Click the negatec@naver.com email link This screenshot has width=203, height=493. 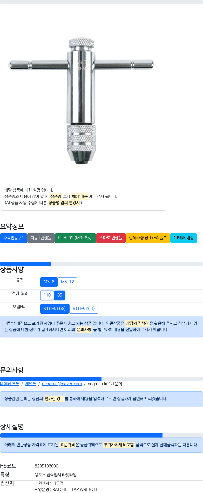coord(62,384)
